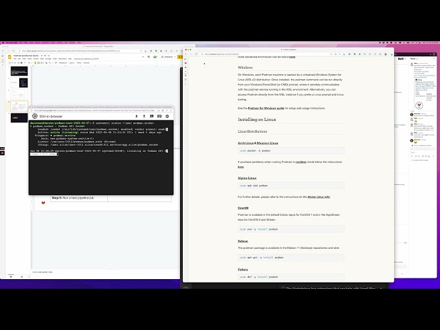This screenshot has height=330, width=440.
Task: Click the Apple menu icon
Action: point(3,43)
